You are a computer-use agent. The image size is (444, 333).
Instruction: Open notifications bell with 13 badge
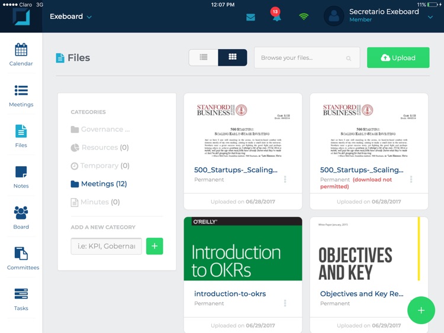[276, 15]
